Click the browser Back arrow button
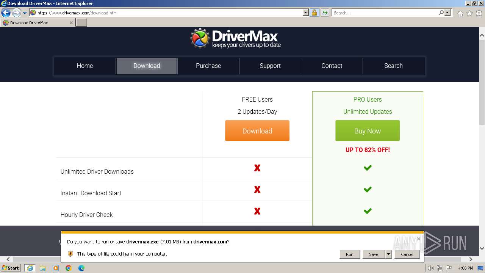Viewport: 485px width, 273px height. coord(6,13)
